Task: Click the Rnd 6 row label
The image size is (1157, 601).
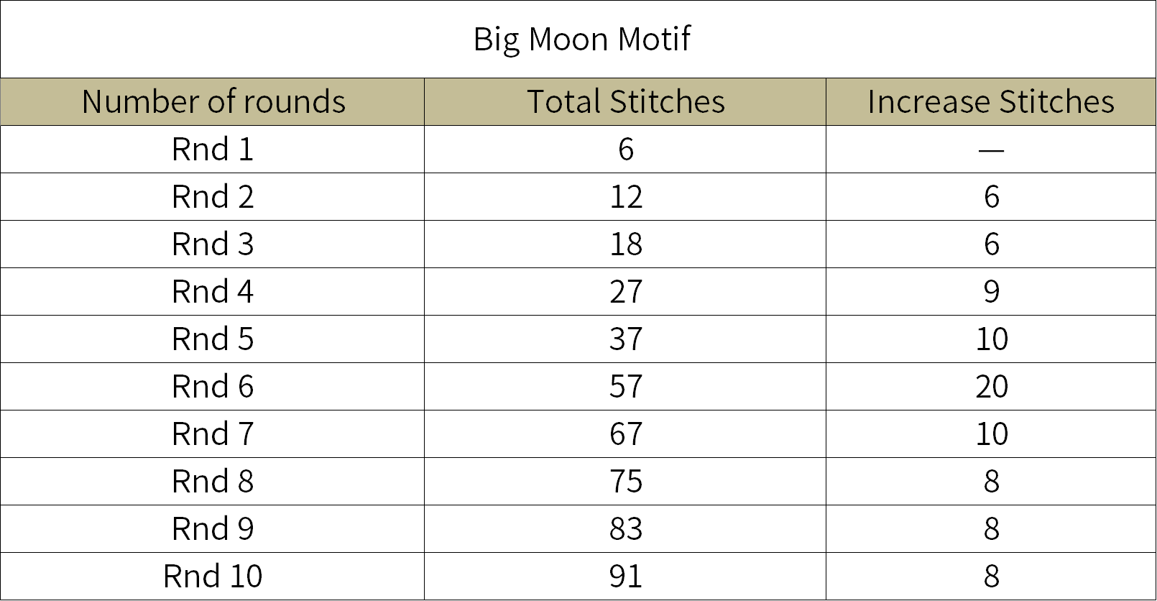Action: point(213,386)
